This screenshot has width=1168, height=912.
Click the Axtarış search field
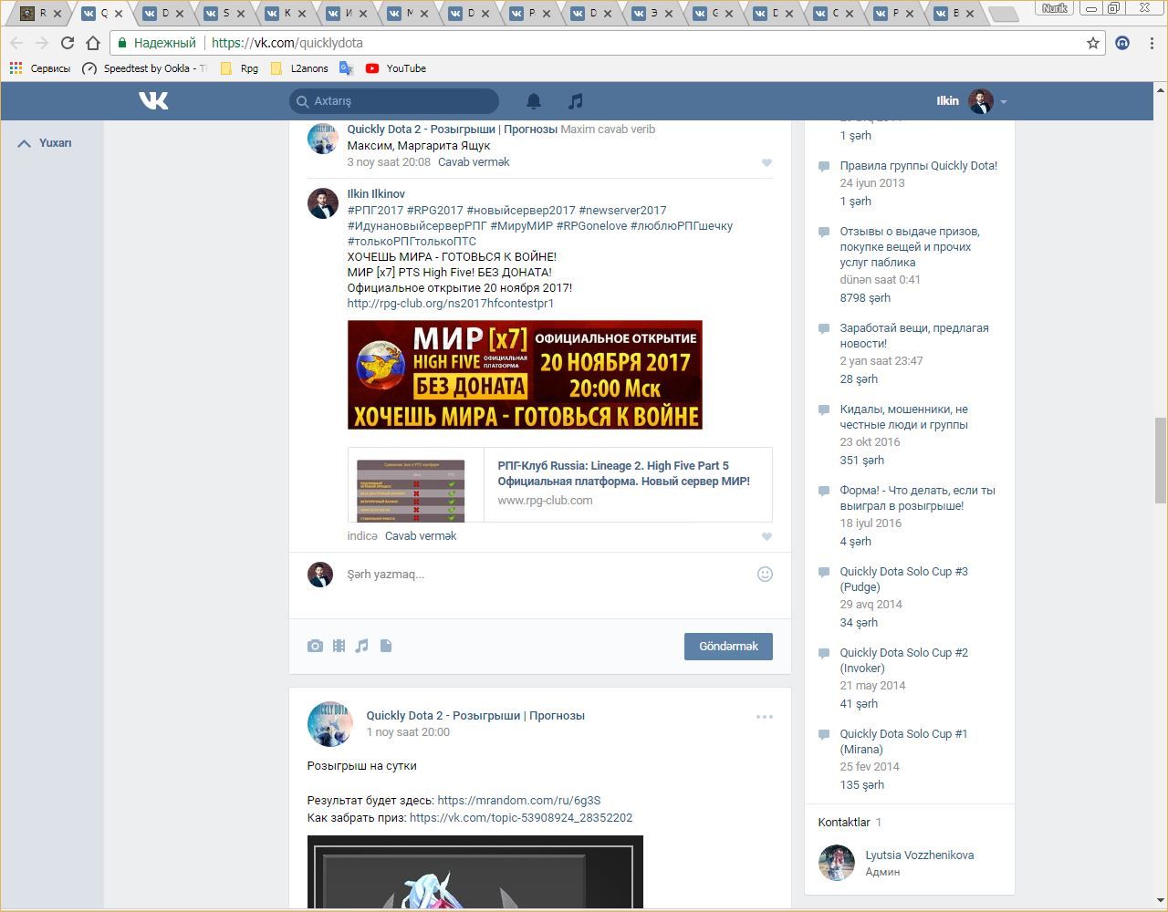[394, 101]
